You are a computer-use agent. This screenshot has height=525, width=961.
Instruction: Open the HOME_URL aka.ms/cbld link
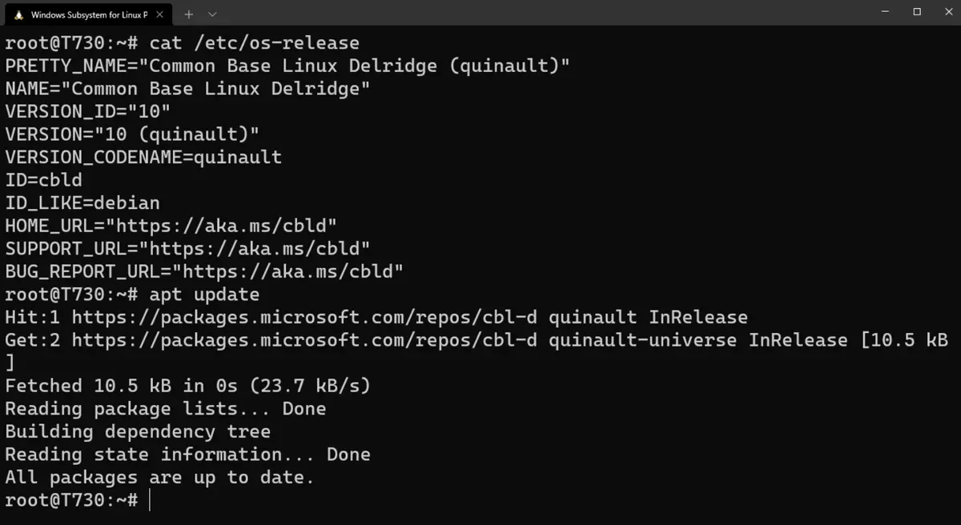pyautogui.click(x=221, y=226)
